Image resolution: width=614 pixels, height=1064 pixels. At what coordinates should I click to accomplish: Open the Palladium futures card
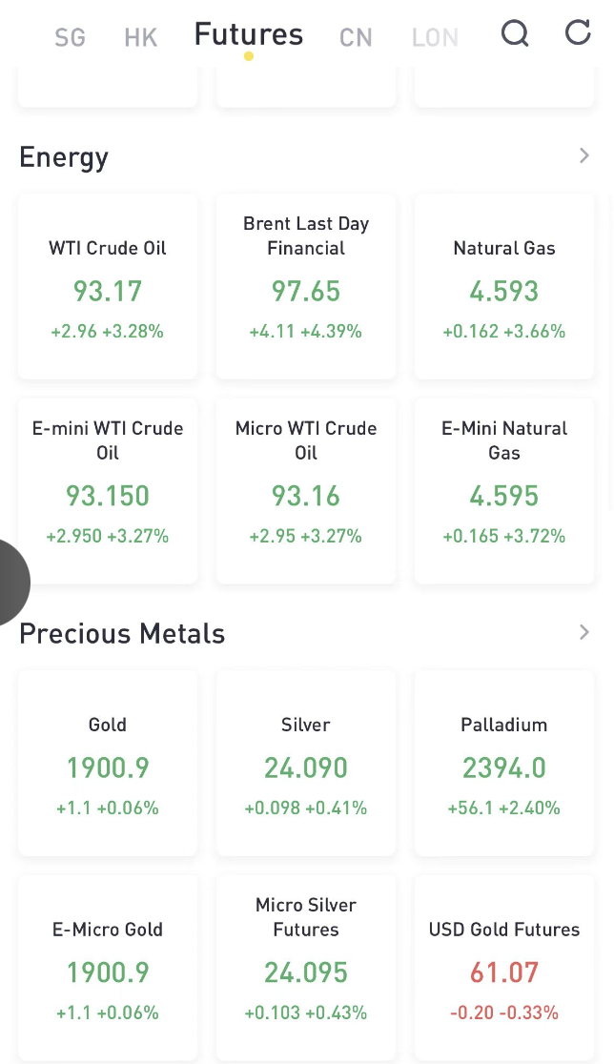pyautogui.click(x=504, y=764)
